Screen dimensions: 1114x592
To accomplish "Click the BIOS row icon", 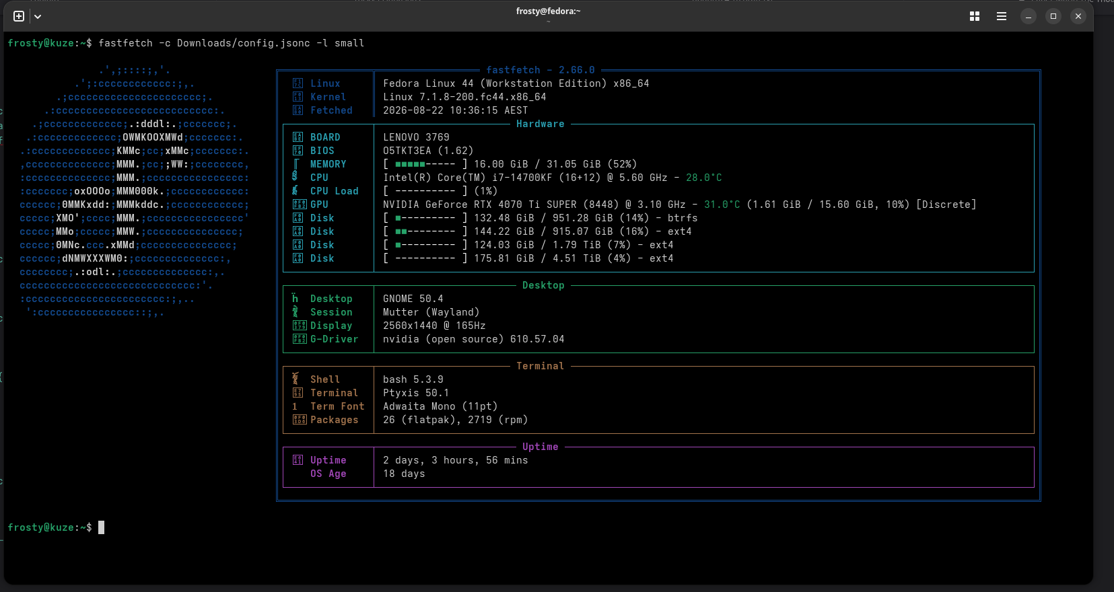I will pos(298,151).
